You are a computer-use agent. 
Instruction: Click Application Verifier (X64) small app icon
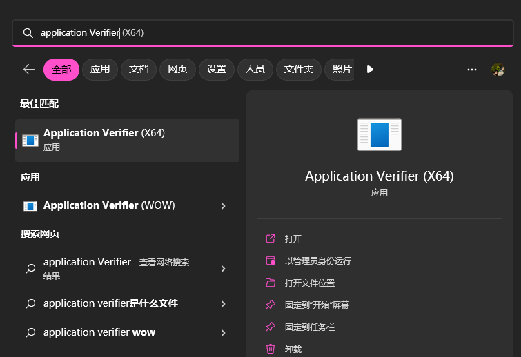30,141
